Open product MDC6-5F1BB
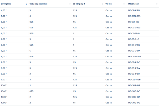This screenshot has height=106, width=159. [x=134, y=28]
